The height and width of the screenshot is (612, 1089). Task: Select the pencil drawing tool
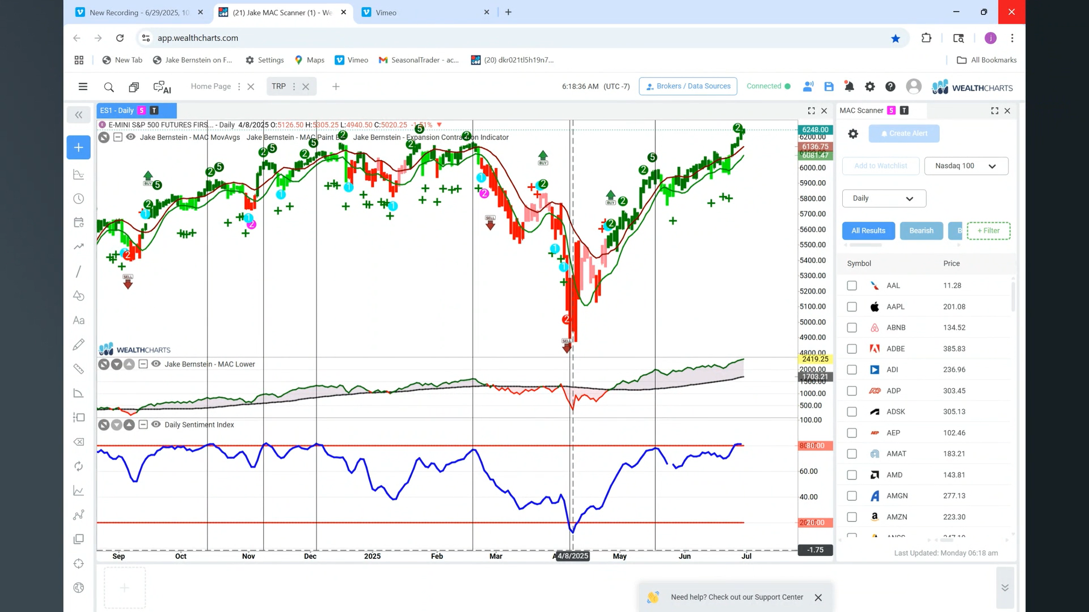point(79,345)
